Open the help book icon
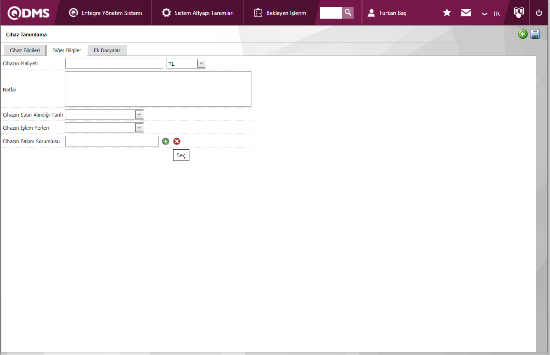The width and height of the screenshot is (550, 355). tap(519, 12)
